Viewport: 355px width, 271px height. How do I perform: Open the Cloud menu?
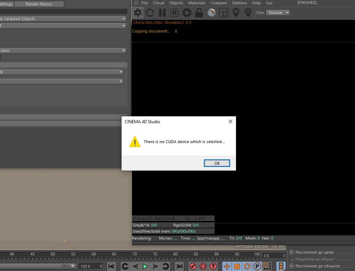(x=158, y=3)
